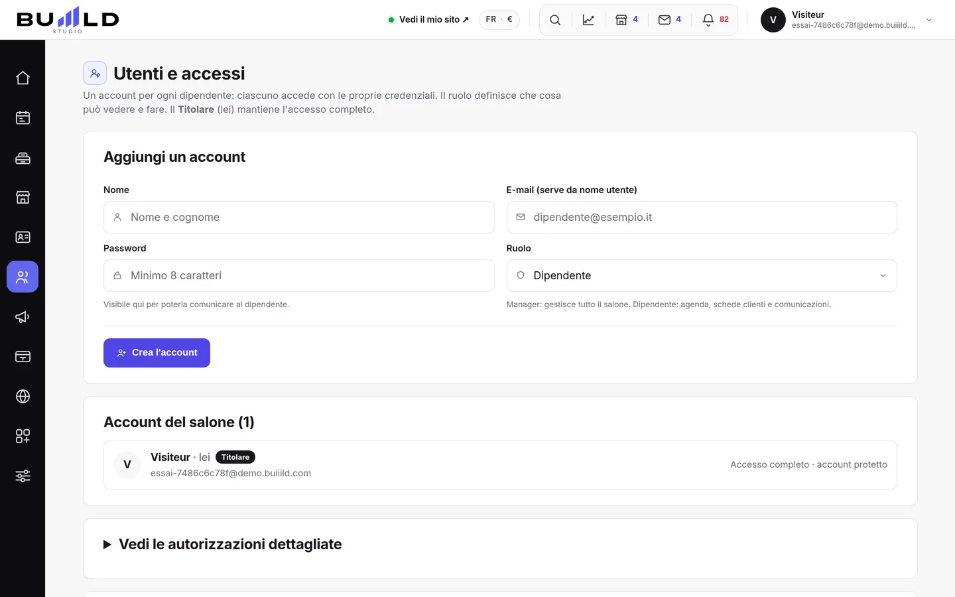Focus the password Minimo 8 caratteri field
Image resolution: width=955 pixels, height=597 pixels.
point(299,275)
